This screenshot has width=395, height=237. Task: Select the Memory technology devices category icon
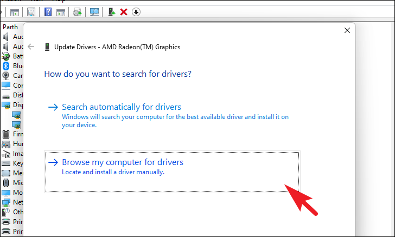(6, 173)
